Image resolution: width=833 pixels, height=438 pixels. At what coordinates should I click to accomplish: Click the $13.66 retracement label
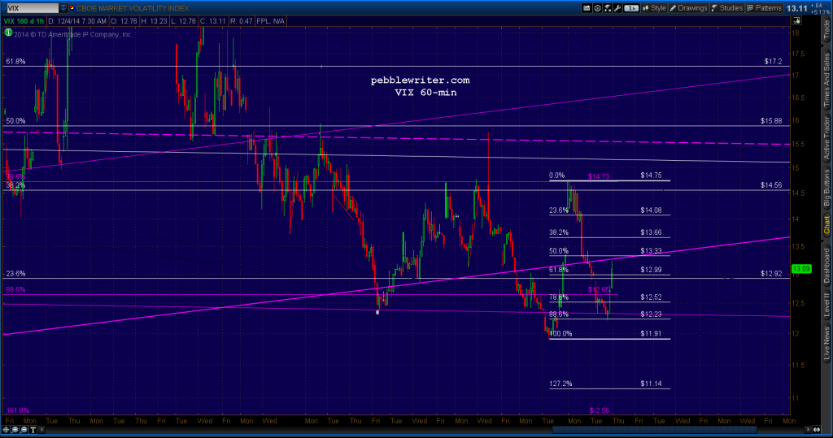click(x=651, y=232)
